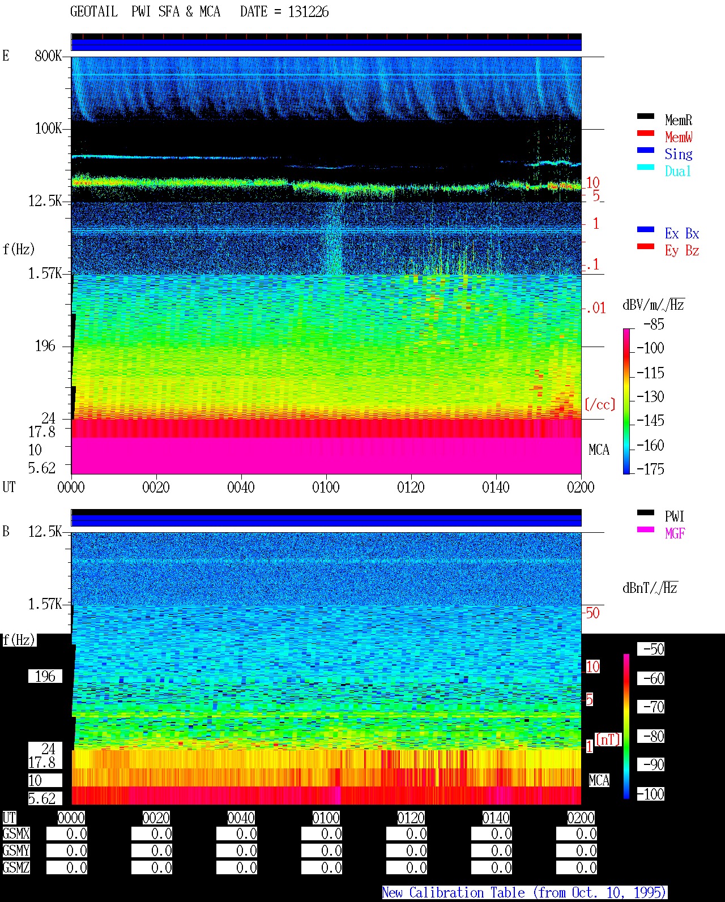
Task: Click the dBnT magnetic field color bar
Action: (626, 726)
